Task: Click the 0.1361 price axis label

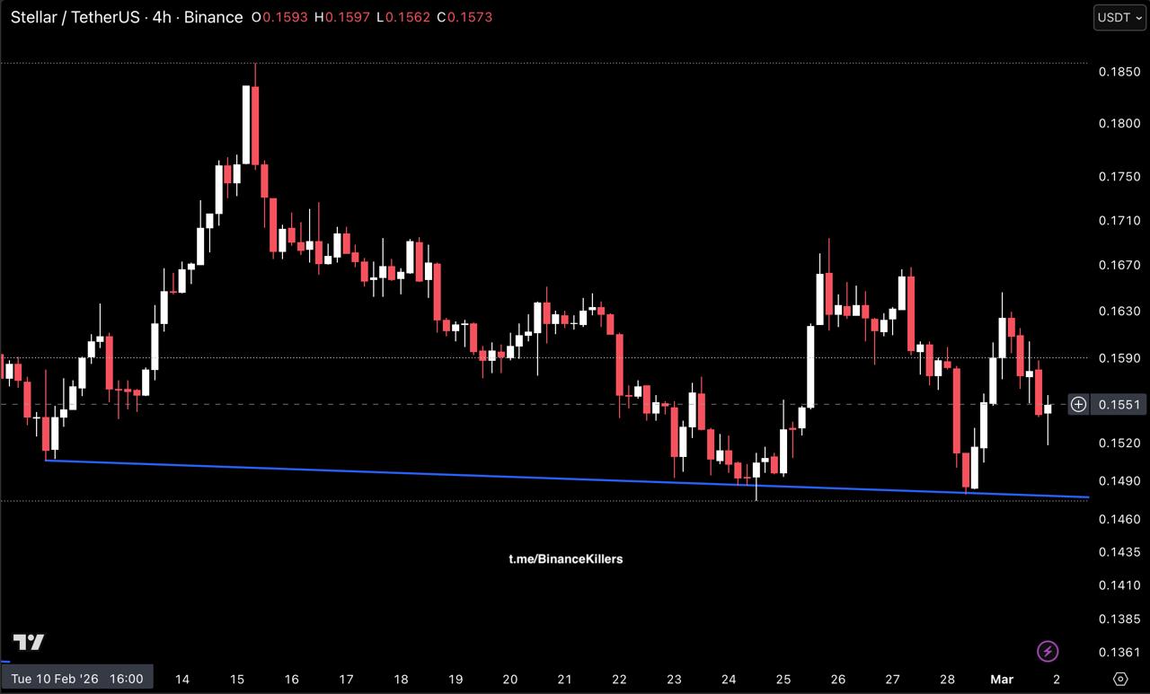Action: click(x=1119, y=652)
